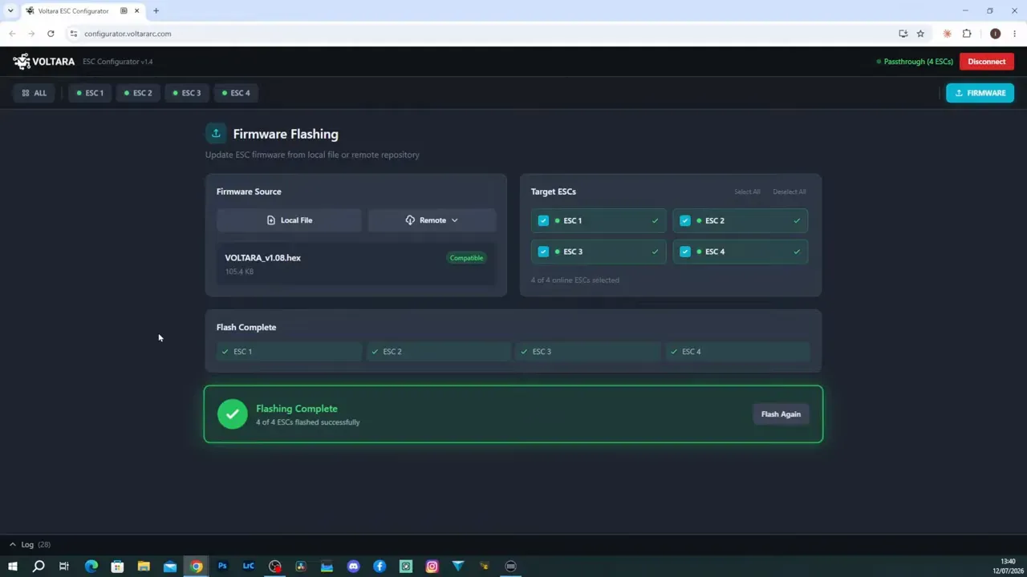Click the "4 of 4 online ESCs selected" text
Viewport: 1027px width, 577px height.
(574, 280)
